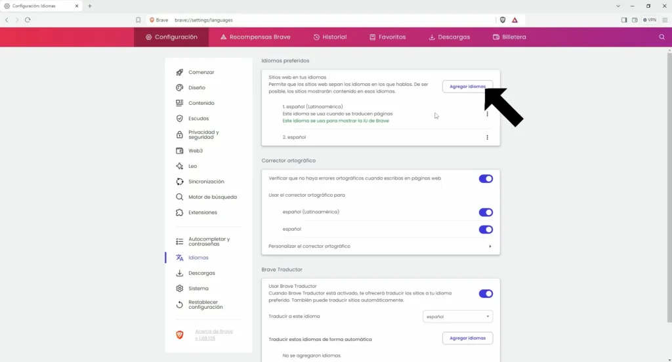
Task: Open the Descargas sidebar download icon
Action: tap(180, 273)
